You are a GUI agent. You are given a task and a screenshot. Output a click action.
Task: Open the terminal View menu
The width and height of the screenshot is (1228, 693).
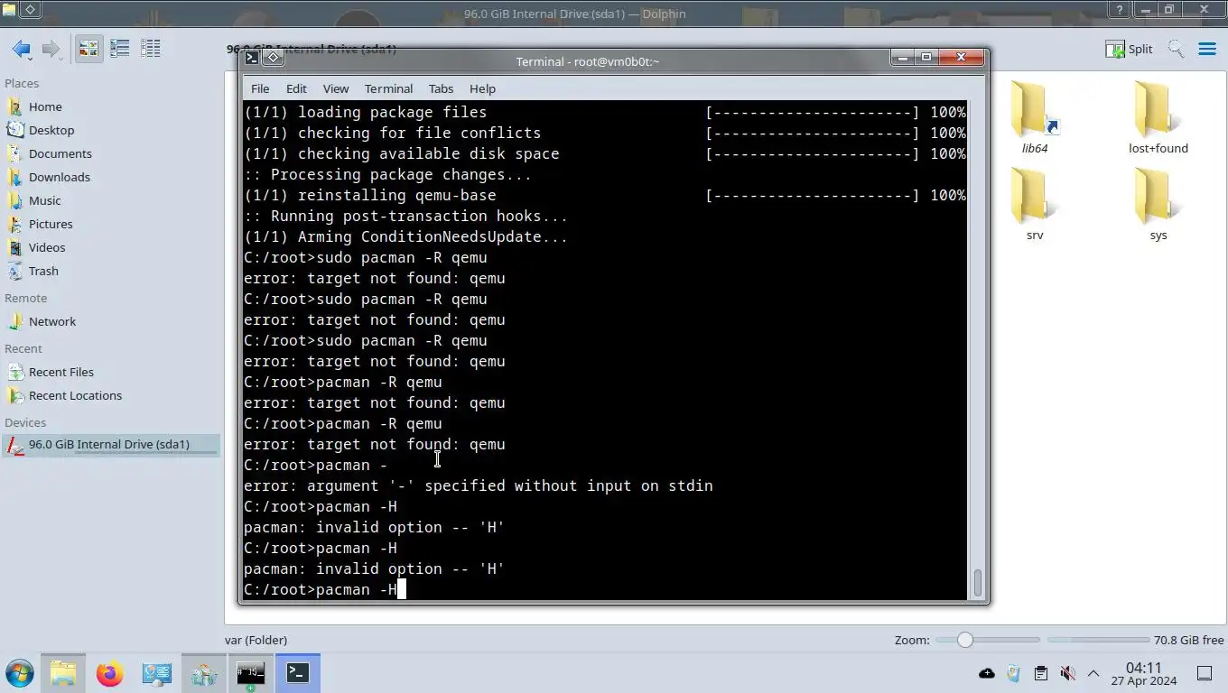(336, 88)
